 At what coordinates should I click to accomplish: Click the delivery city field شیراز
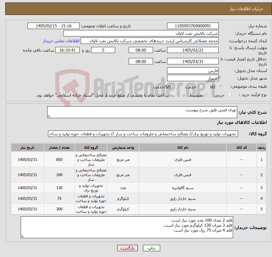pos(193,78)
